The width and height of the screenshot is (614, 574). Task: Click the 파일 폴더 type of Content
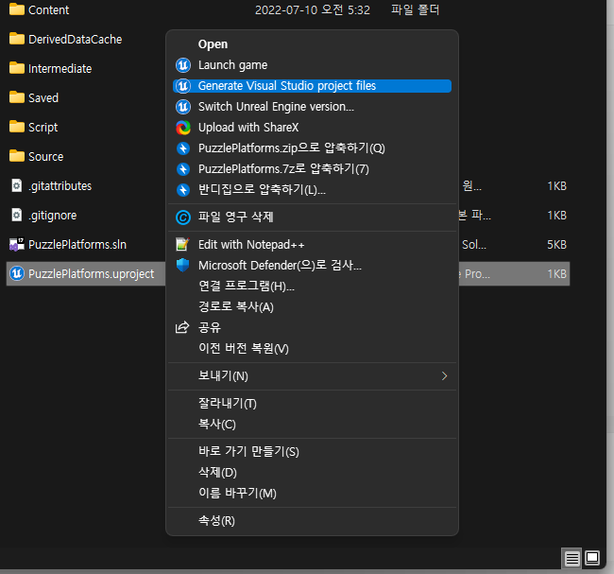pos(415,9)
